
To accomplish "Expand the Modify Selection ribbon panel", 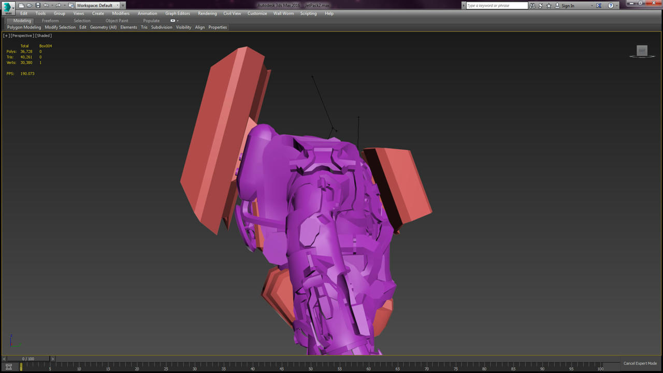I will click(60, 27).
